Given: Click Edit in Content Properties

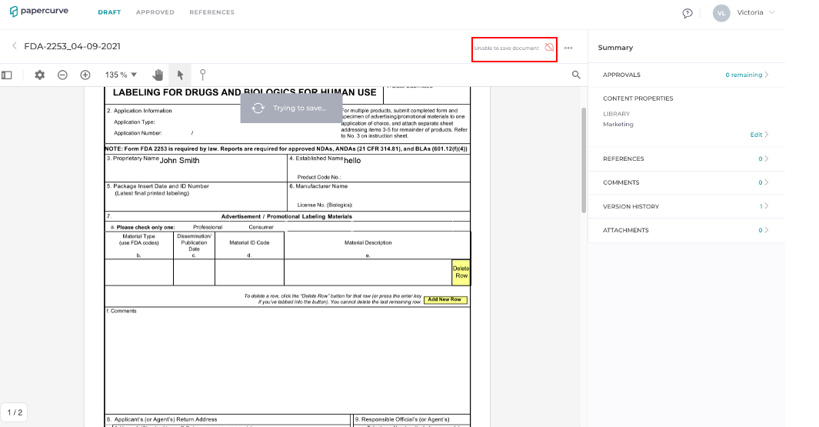Looking at the screenshot, I should click(759, 135).
